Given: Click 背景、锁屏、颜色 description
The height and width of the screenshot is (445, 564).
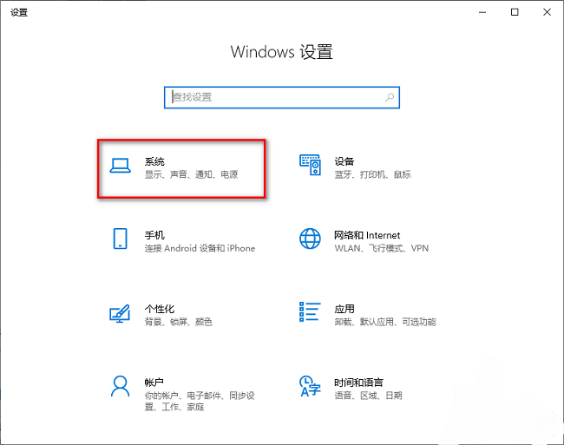Looking at the screenshot, I should pyautogui.click(x=179, y=322).
